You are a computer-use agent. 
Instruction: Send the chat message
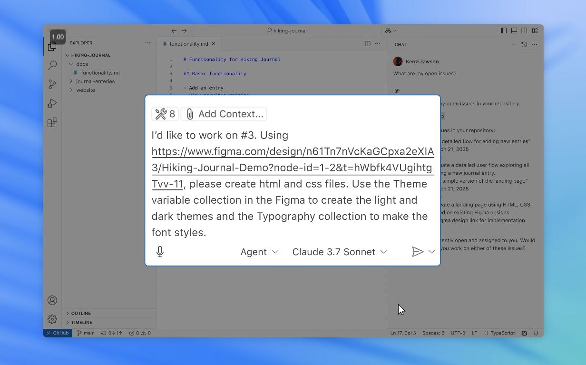click(418, 252)
